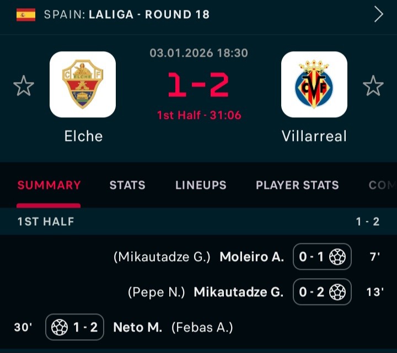397x353 pixels.
Task: Open scorer Moleiro A. profile
Action: pos(252,257)
